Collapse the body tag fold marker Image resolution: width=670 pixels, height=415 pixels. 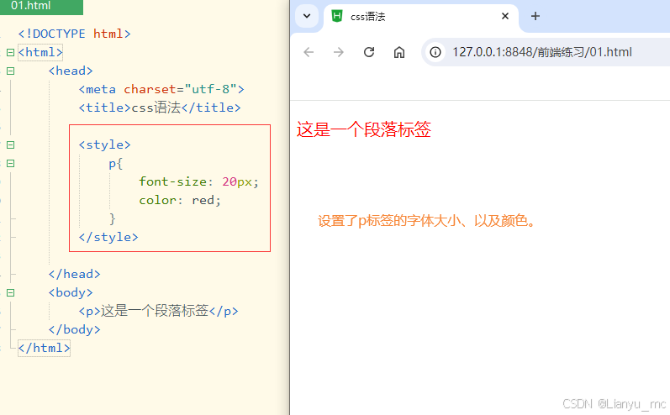11,293
